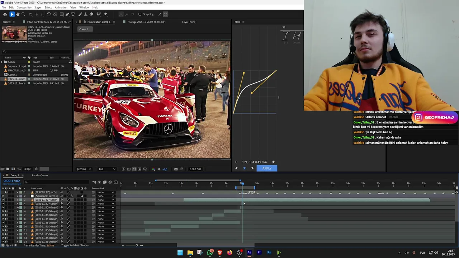Click the Graph Editor icon in timeline
Screen dimensions: 459x258
(115, 182)
